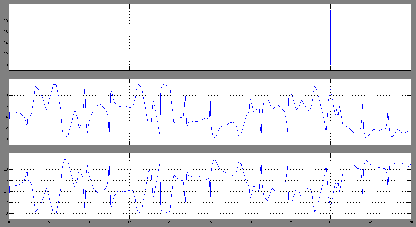
Task: Click y-axis label 0.8 of bottom plot
Action: pos(5,169)
